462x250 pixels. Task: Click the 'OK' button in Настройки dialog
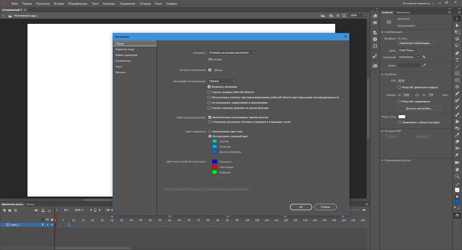(301, 207)
